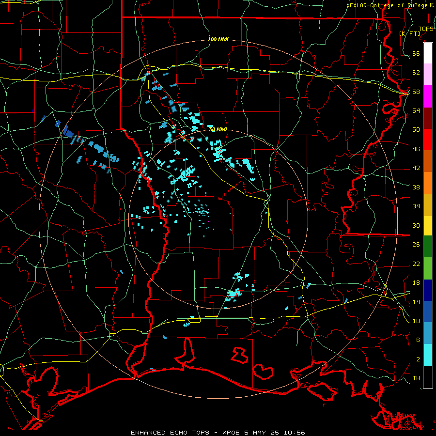The height and width of the screenshot is (436, 436).
Task: Choose the bright yellow scale segment
Action: (428, 226)
